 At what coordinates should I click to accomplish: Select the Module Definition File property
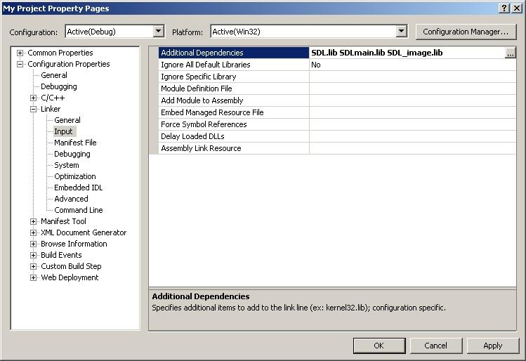point(234,88)
